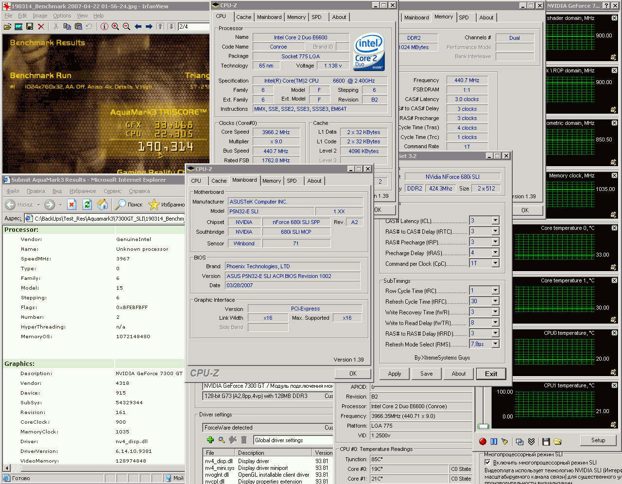Copy image icon in IrfanView toolbar
Screen dimensions: 622x484
(67, 27)
